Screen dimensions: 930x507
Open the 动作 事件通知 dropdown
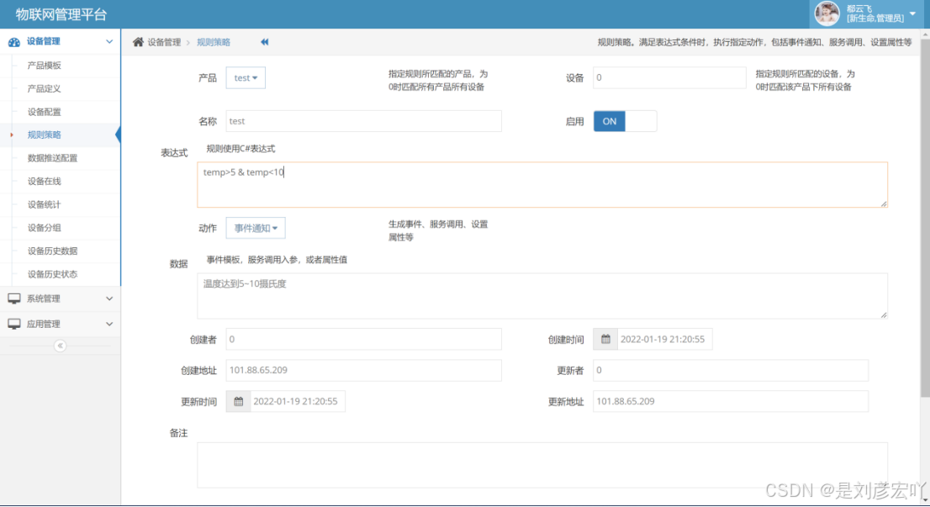point(256,229)
